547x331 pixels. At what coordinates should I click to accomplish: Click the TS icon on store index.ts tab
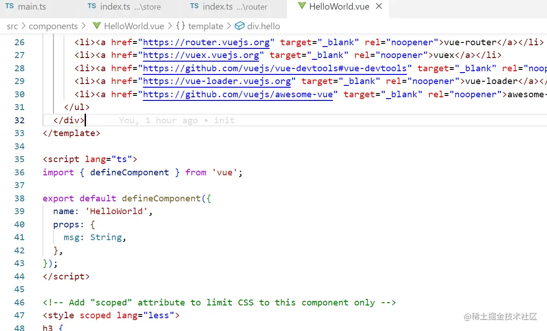point(92,6)
